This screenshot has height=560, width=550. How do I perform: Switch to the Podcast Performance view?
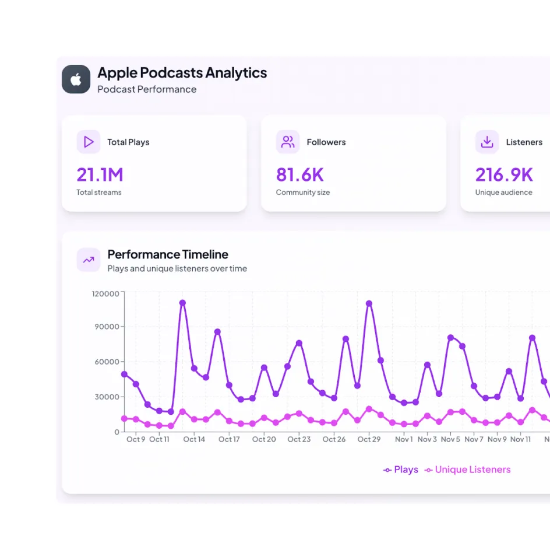pos(147,89)
